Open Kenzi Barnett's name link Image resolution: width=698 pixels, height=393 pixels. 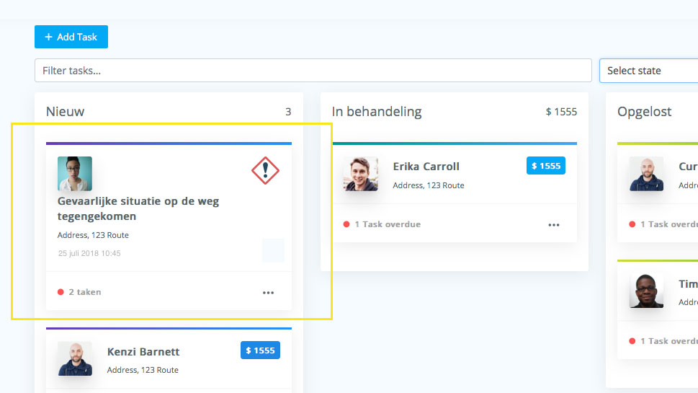143,352
